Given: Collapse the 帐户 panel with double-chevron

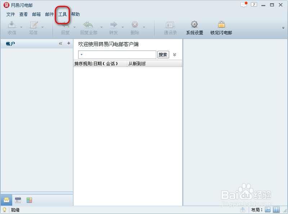Looking at the screenshot, I should coord(60,44).
